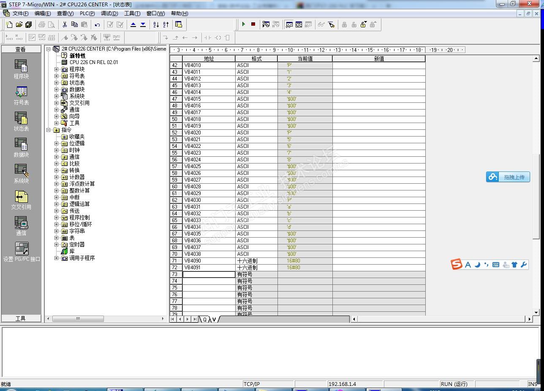Viewport: 544px width, 391px height.
Task: Click the 格式 column header
Action: click(256, 59)
